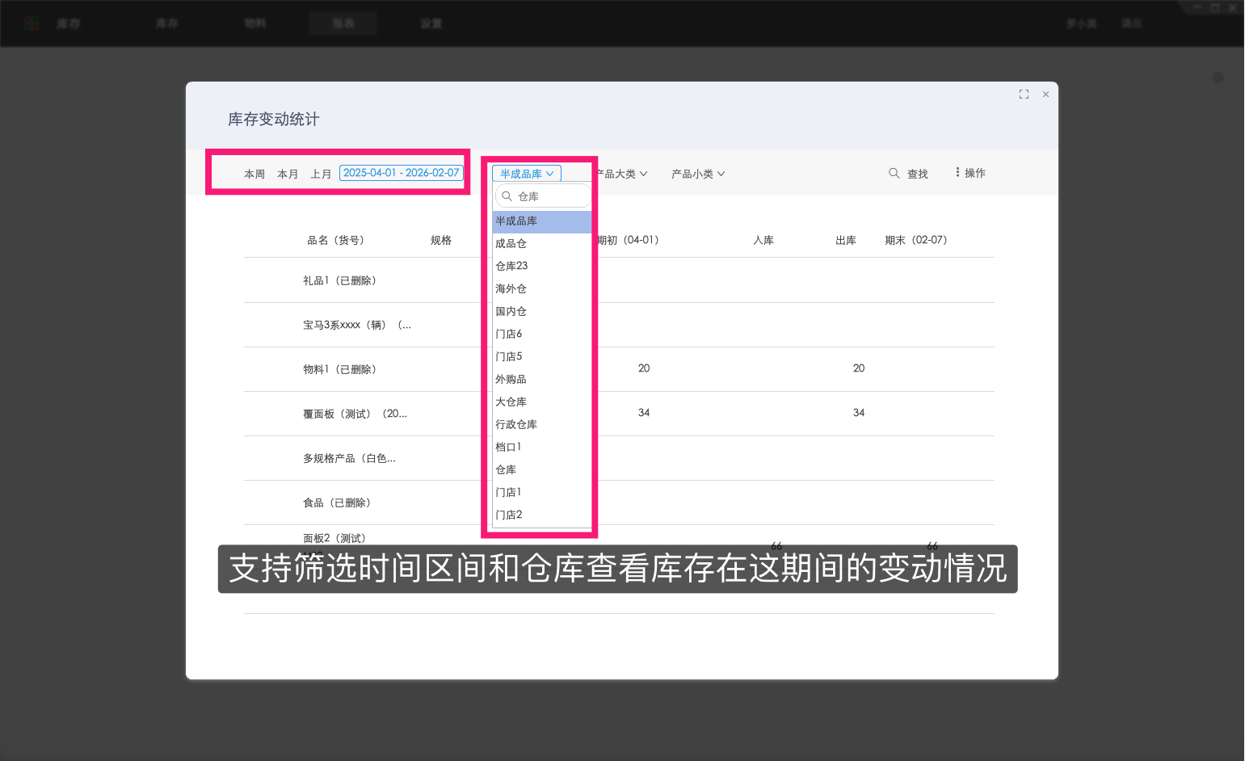Image resolution: width=1245 pixels, height=761 pixels.
Task: Select 本月 time filter
Action: (x=288, y=174)
